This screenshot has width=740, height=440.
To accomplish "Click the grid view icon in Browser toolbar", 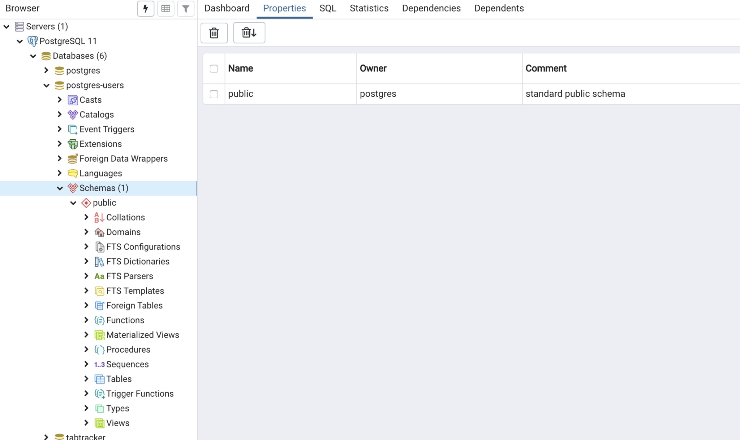I will coord(166,8).
